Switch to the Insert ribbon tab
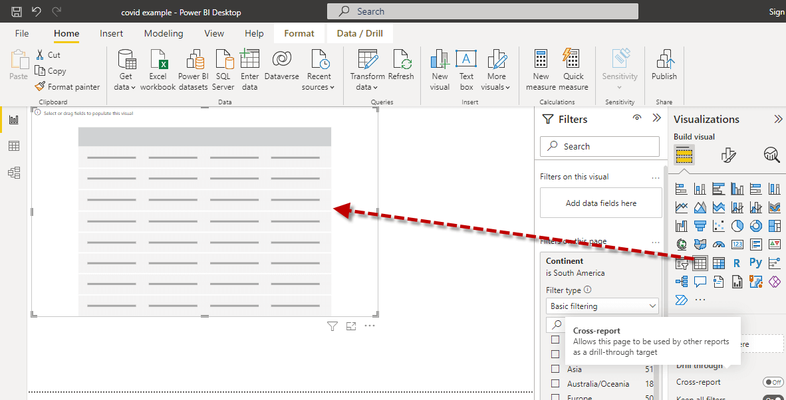786x400 pixels. [111, 33]
